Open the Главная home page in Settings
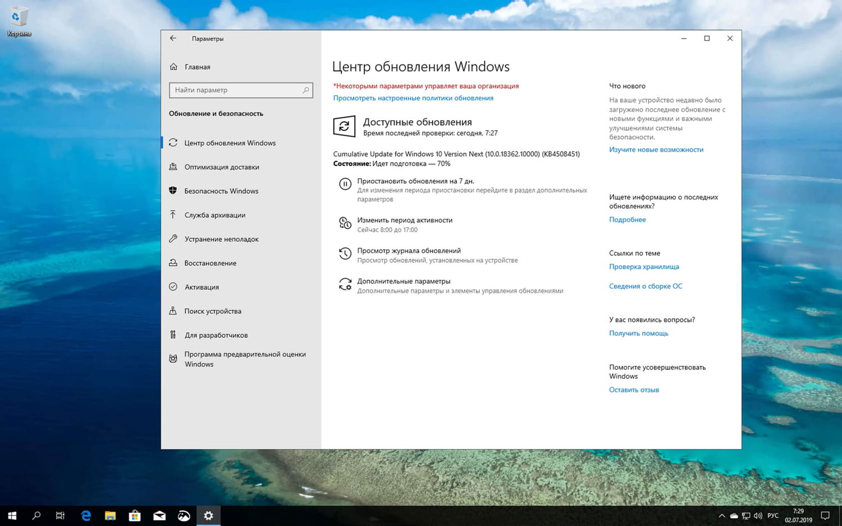842x526 pixels. pos(198,67)
